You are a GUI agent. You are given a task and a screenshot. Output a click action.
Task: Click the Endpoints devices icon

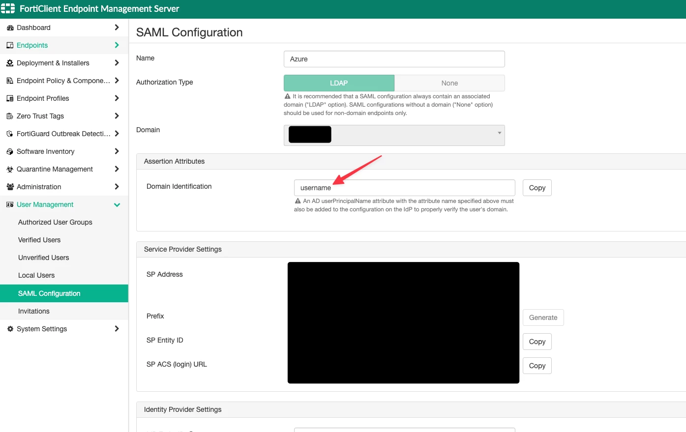coord(10,46)
